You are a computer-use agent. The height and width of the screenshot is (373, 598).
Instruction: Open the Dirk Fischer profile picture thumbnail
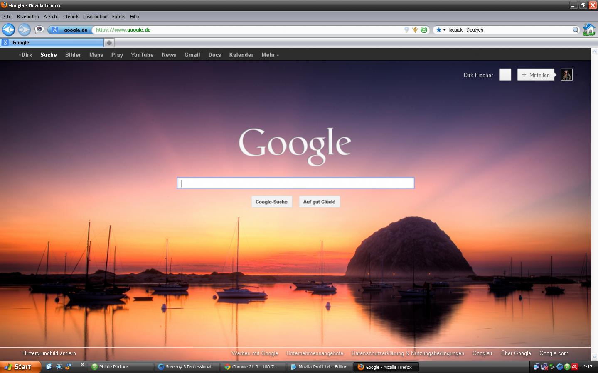click(x=566, y=75)
